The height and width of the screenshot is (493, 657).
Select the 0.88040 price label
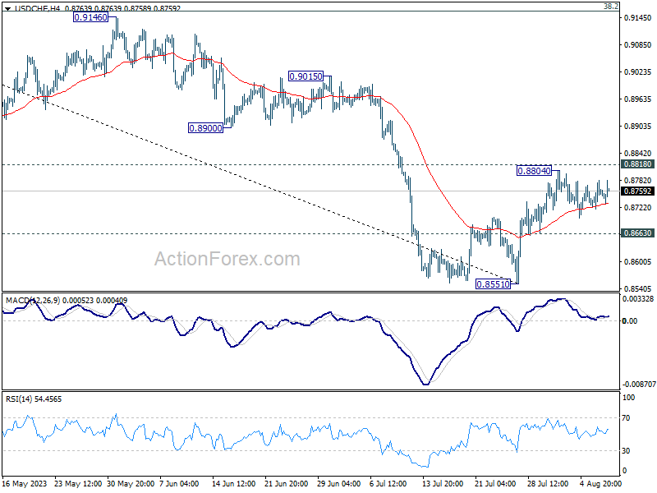point(534,171)
